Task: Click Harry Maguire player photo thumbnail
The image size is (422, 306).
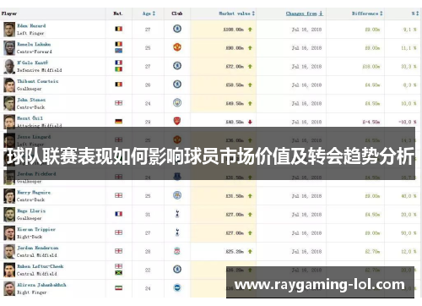Action: pyautogui.click(x=9, y=196)
